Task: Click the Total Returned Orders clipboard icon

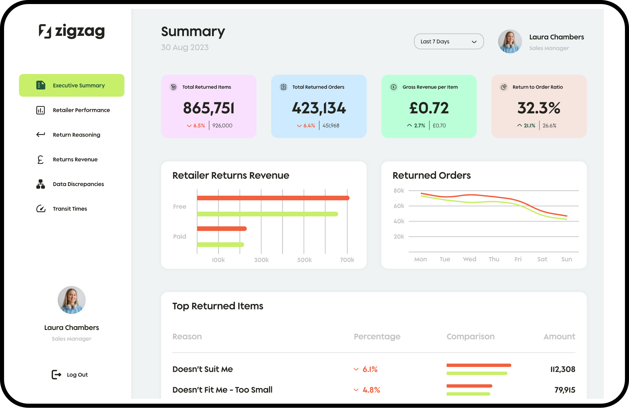Action: (284, 87)
